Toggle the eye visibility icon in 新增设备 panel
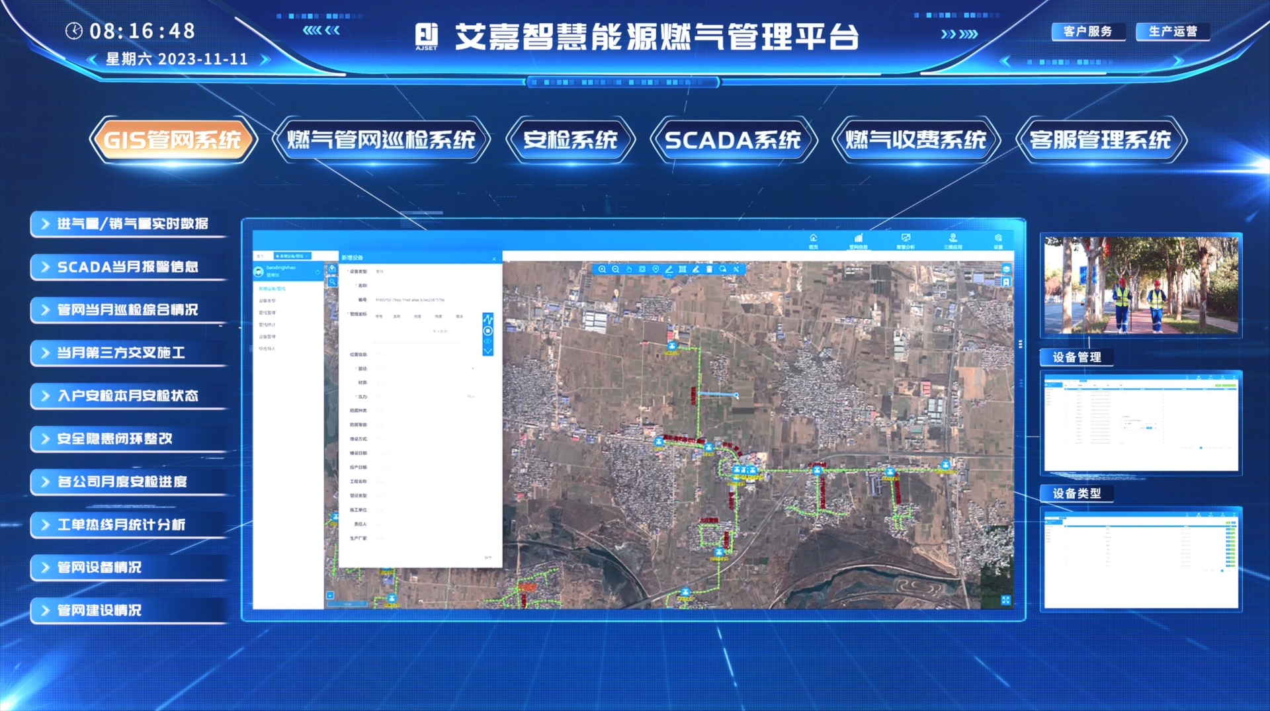This screenshot has width=1270, height=711. [488, 341]
